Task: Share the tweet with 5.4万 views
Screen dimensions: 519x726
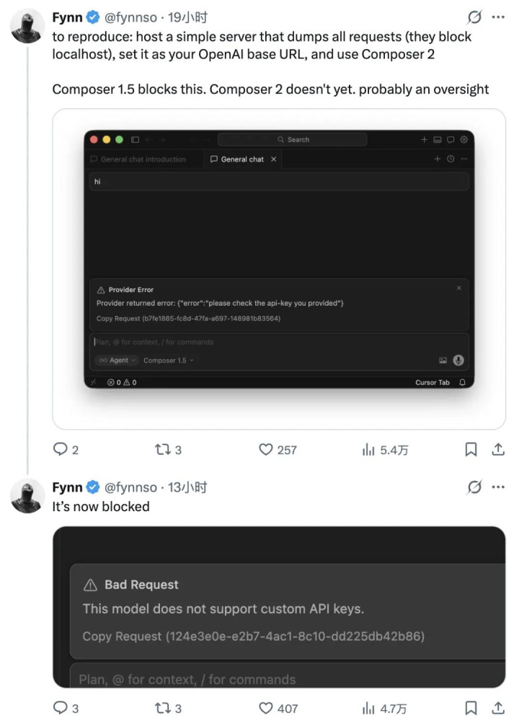Action: 497,450
